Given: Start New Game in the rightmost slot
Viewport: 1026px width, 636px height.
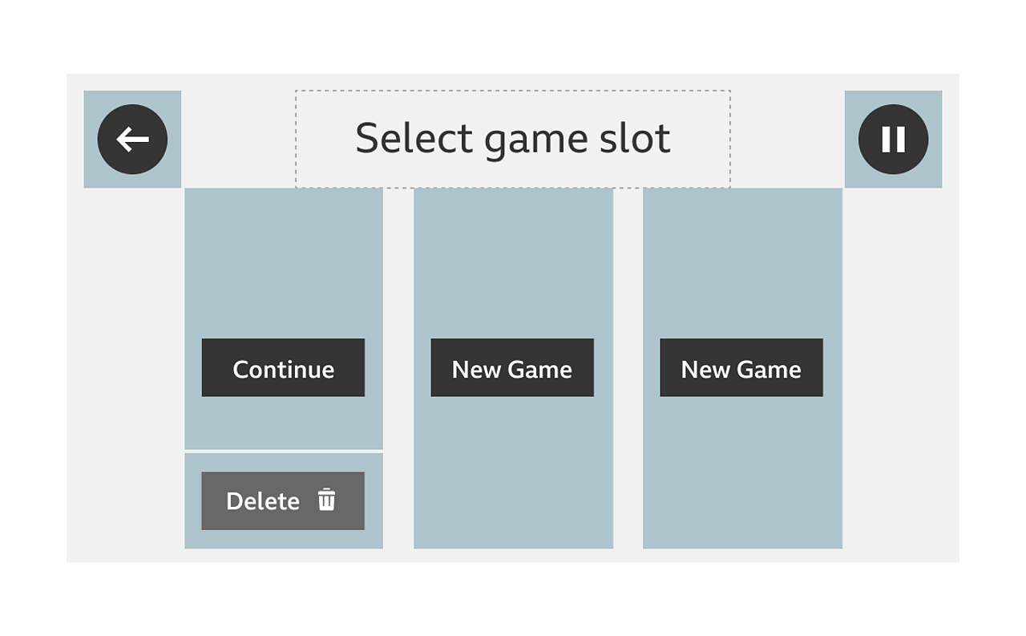Looking at the screenshot, I should coord(741,368).
